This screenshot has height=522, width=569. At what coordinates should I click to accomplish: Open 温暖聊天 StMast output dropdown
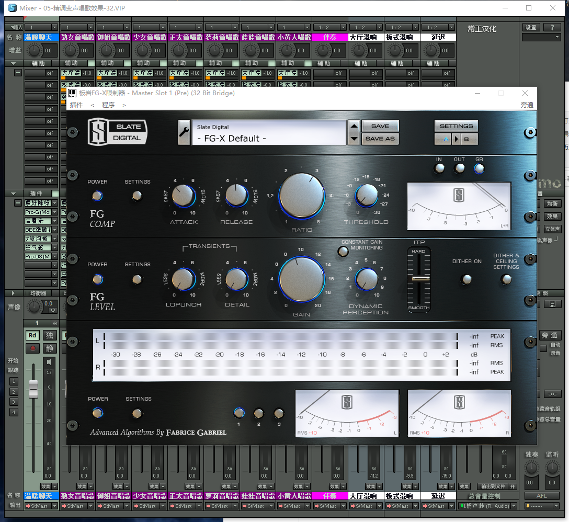click(x=55, y=506)
